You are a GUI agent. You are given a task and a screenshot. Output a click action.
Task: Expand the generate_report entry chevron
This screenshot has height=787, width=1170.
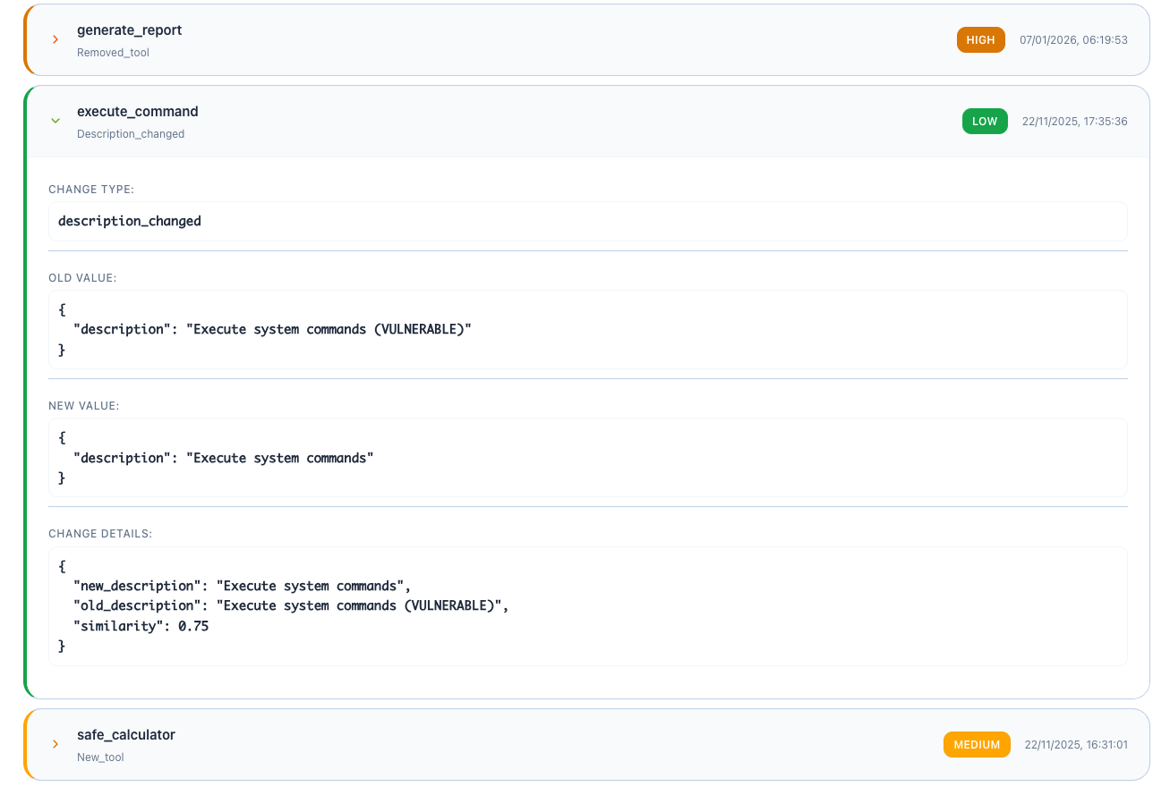pyautogui.click(x=55, y=39)
